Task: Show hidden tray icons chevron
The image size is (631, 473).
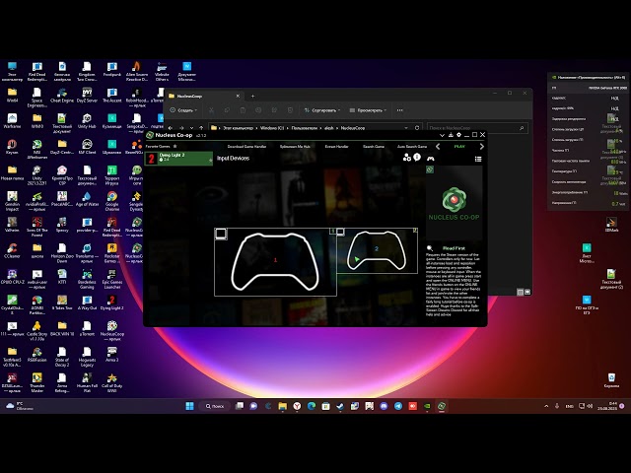Action: (x=546, y=406)
